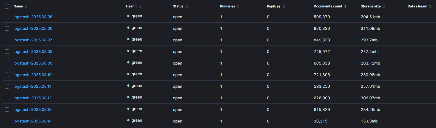Viewport: 436px width, 128px height.
Task: View details of logstash-2025.08.10
Action: (32, 75)
